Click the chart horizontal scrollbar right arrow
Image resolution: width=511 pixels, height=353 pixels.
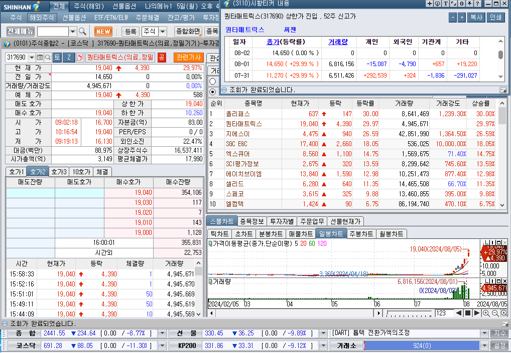[x=378, y=313]
